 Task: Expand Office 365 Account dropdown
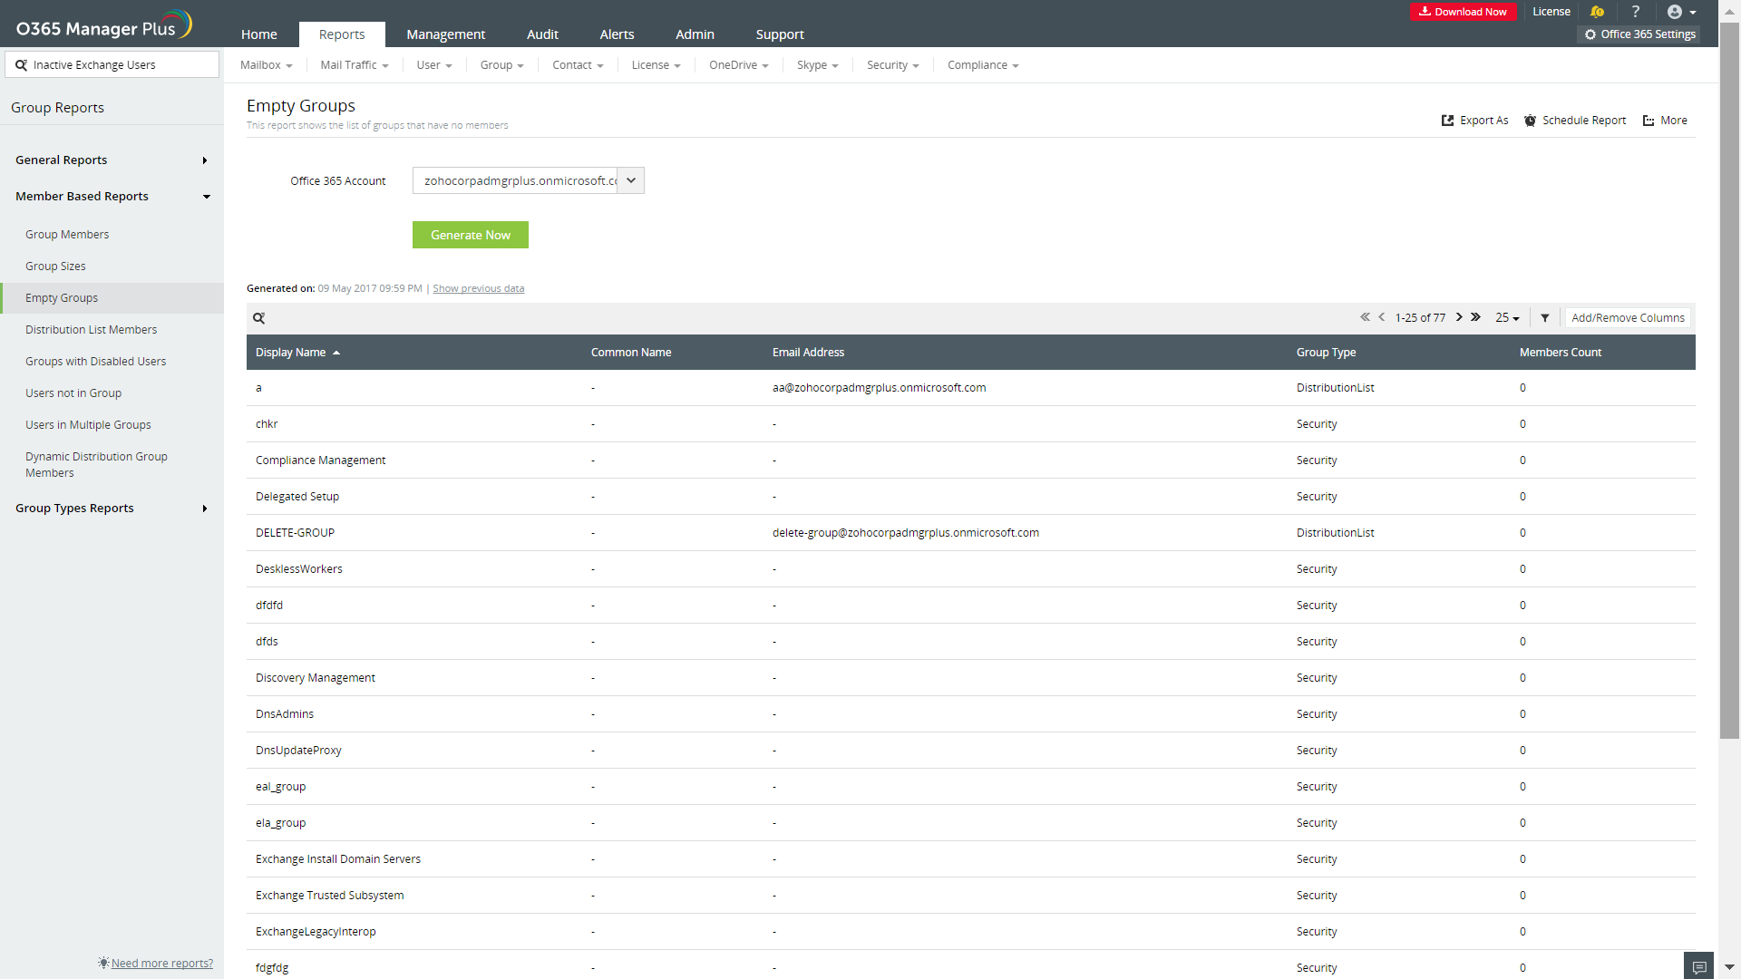[631, 180]
